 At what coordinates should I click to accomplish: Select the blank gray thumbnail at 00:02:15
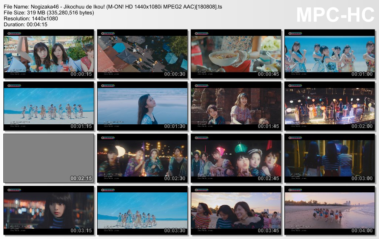pos(49,158)
